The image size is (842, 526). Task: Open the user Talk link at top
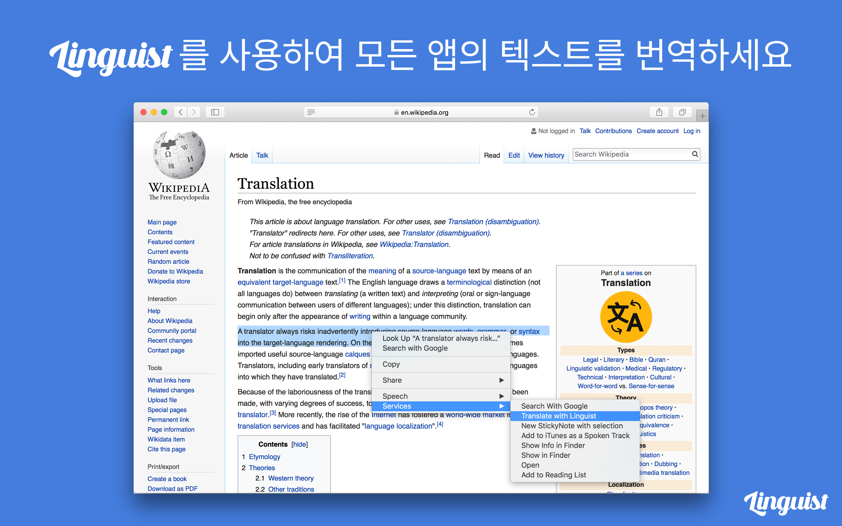point(585,131)
